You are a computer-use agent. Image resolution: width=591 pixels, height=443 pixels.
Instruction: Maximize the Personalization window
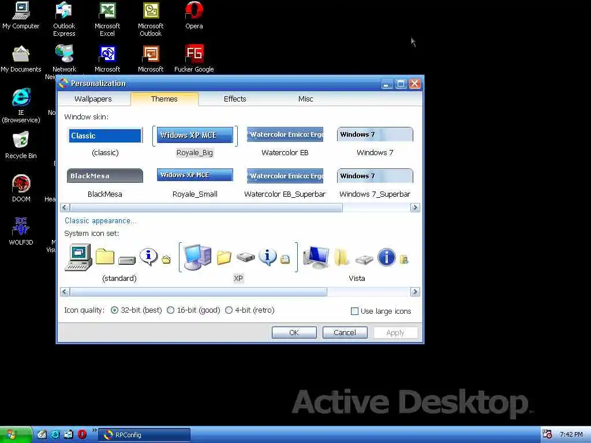click(x=401, y=84)
